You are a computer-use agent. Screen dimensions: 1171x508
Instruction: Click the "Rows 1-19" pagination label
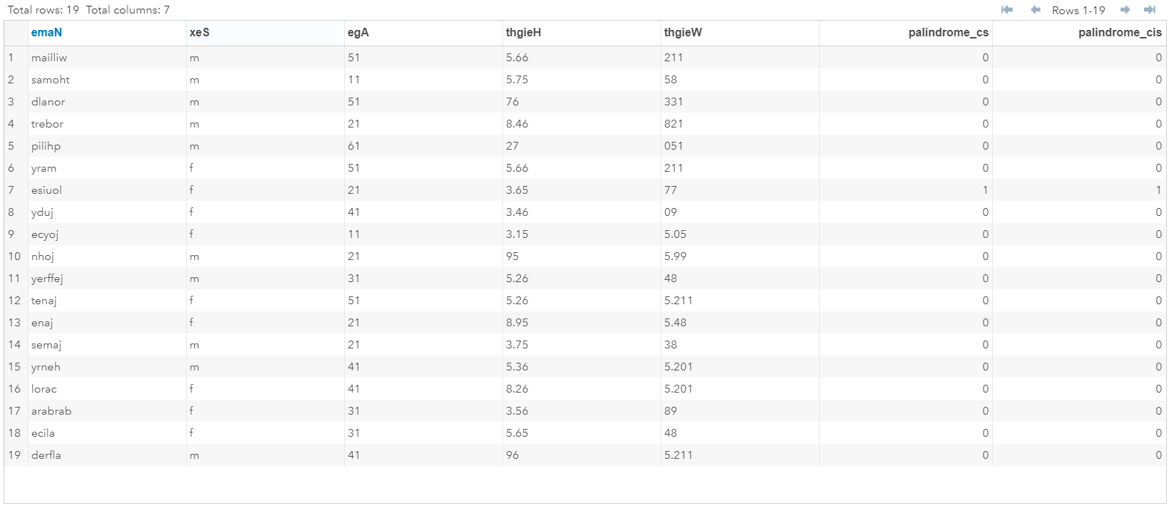pyautogui.click(x=1078, y=11)
